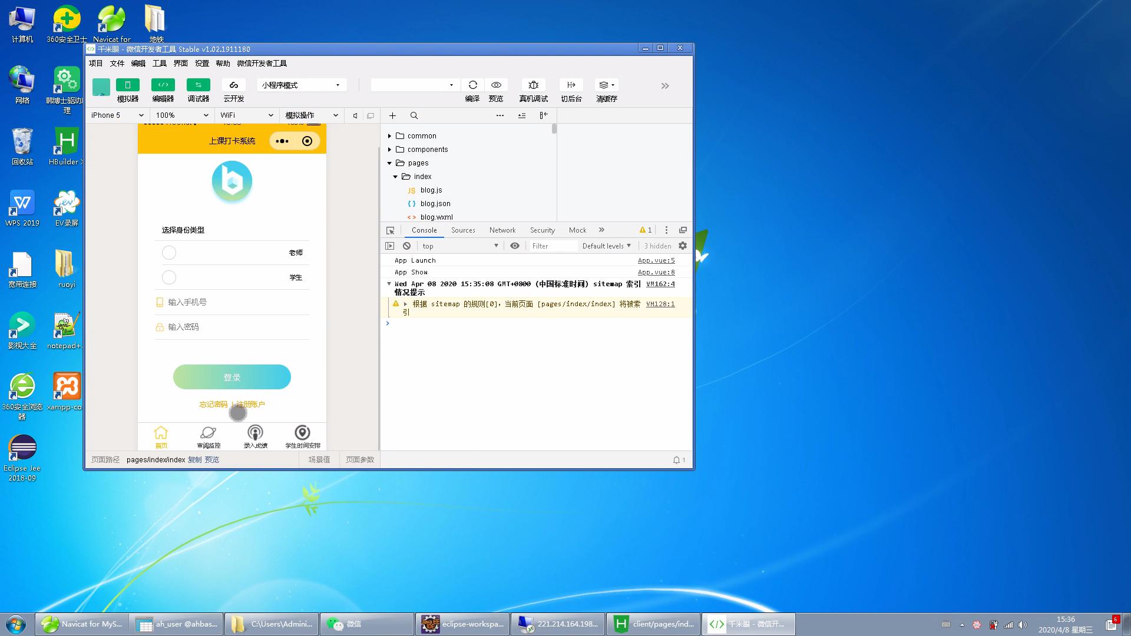Click the console settings gear icon
1131x636 pixels.
683,246
